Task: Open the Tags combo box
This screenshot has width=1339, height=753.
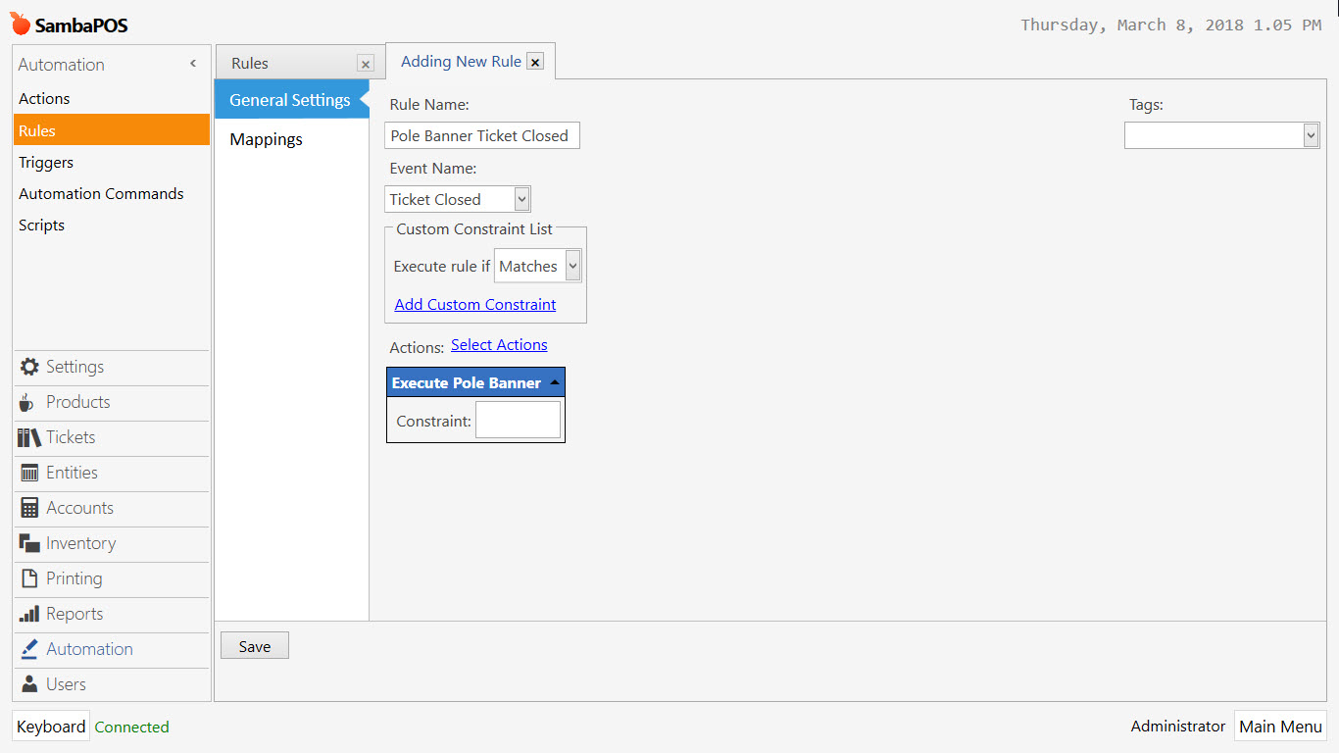Action: coord(1311,135)
